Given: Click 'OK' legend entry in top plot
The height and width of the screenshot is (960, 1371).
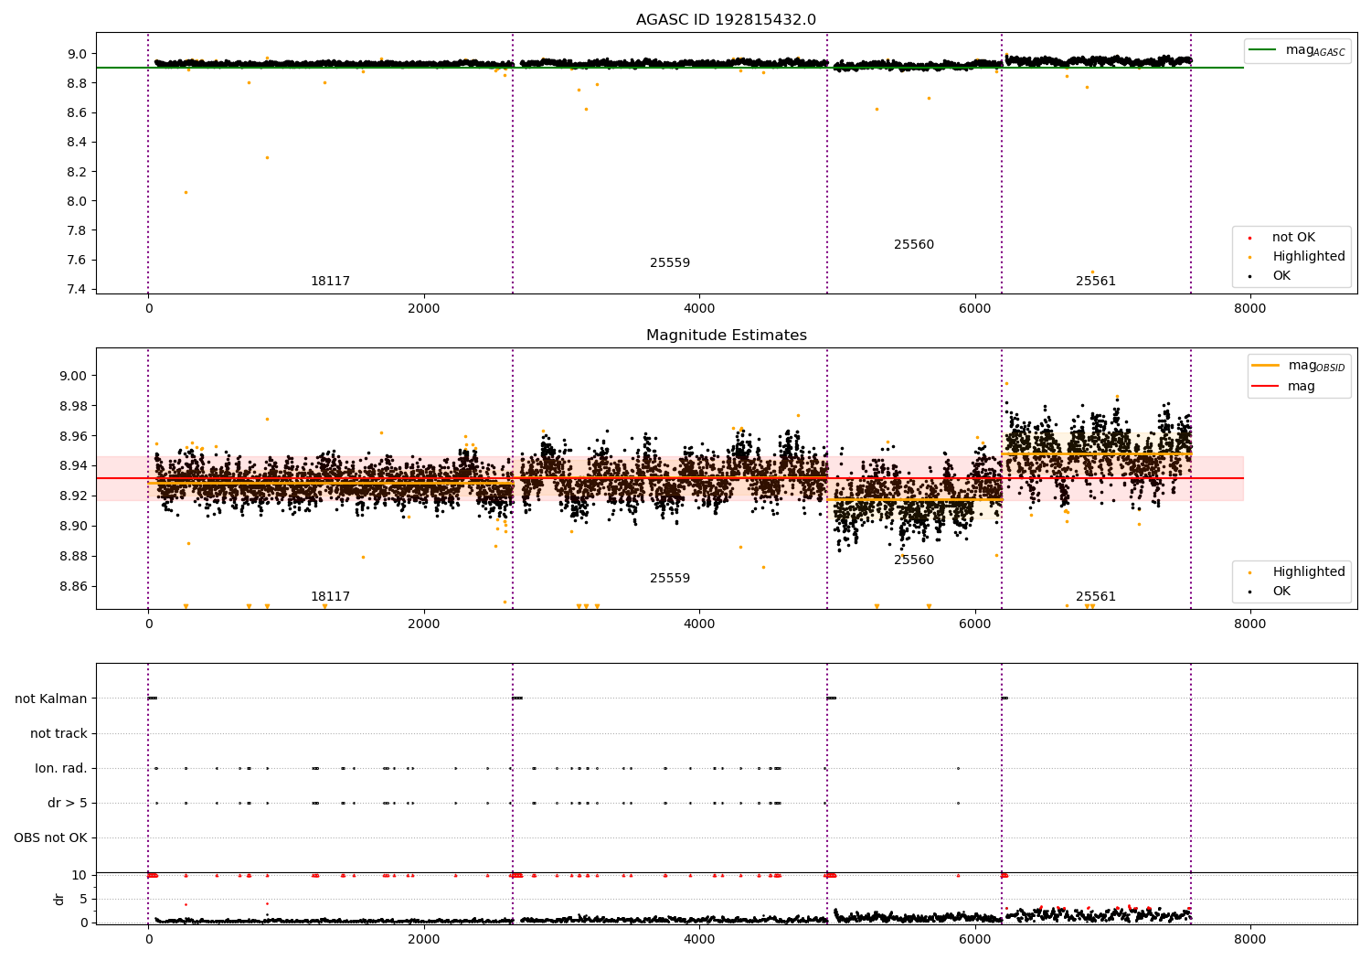Looking at the screenshot, I should point(1281,276).
